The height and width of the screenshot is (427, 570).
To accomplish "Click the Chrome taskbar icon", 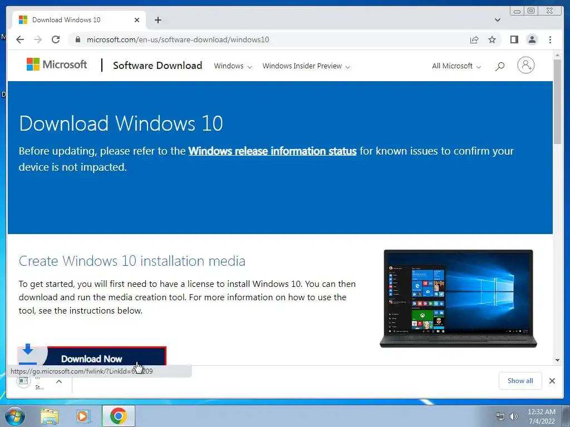I will [118, 416].
